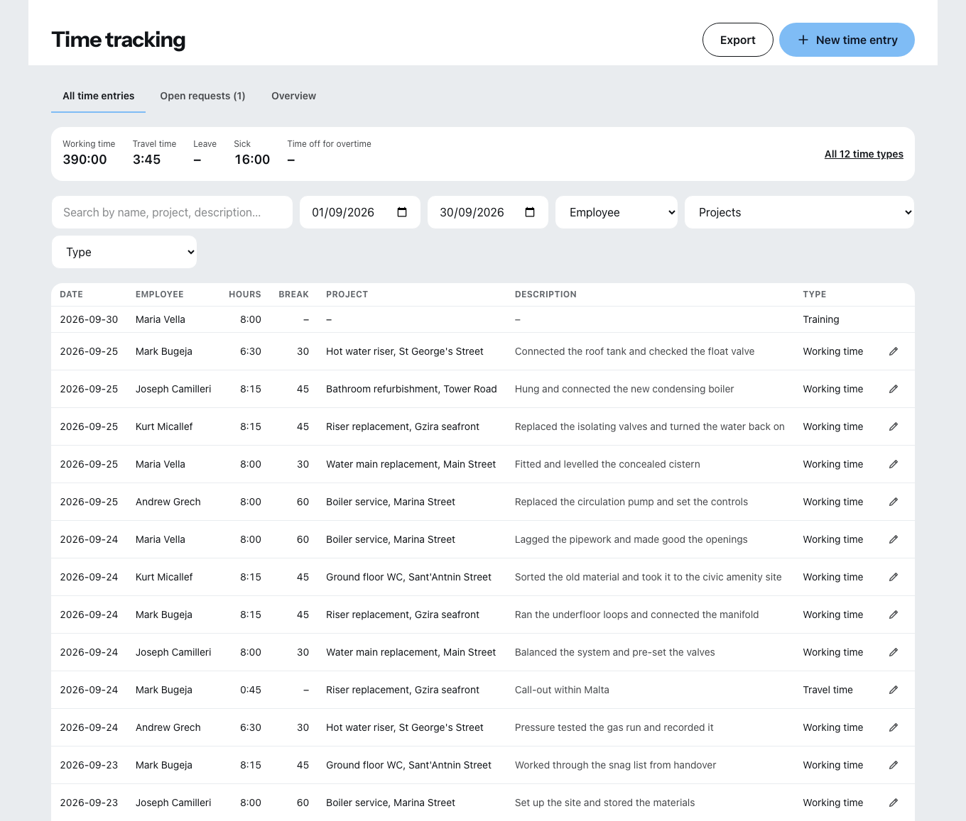Viewport: 966px width, 821px height.
Task: Click the Sick total 16:00
Action: pyautogui.click(x=252, y=160)
